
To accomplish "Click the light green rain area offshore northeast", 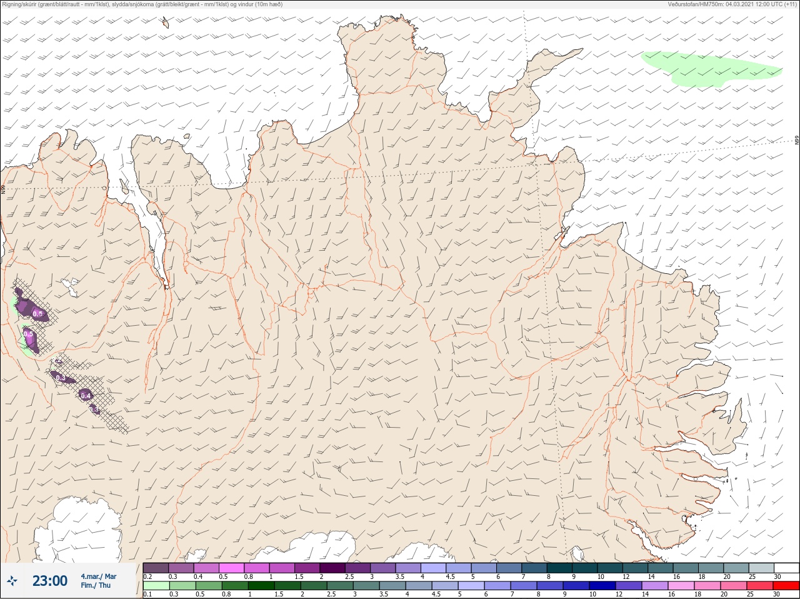I will (711, 68).
